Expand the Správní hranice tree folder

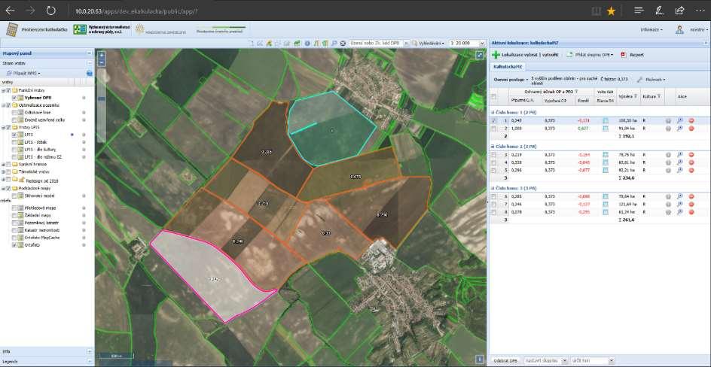coord(3,165)
